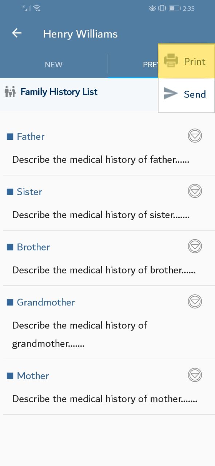The width and height of the screenshot is (215, 466).
Task: Expand the Sister entry dropdown arrow
Action: [195, 191]
